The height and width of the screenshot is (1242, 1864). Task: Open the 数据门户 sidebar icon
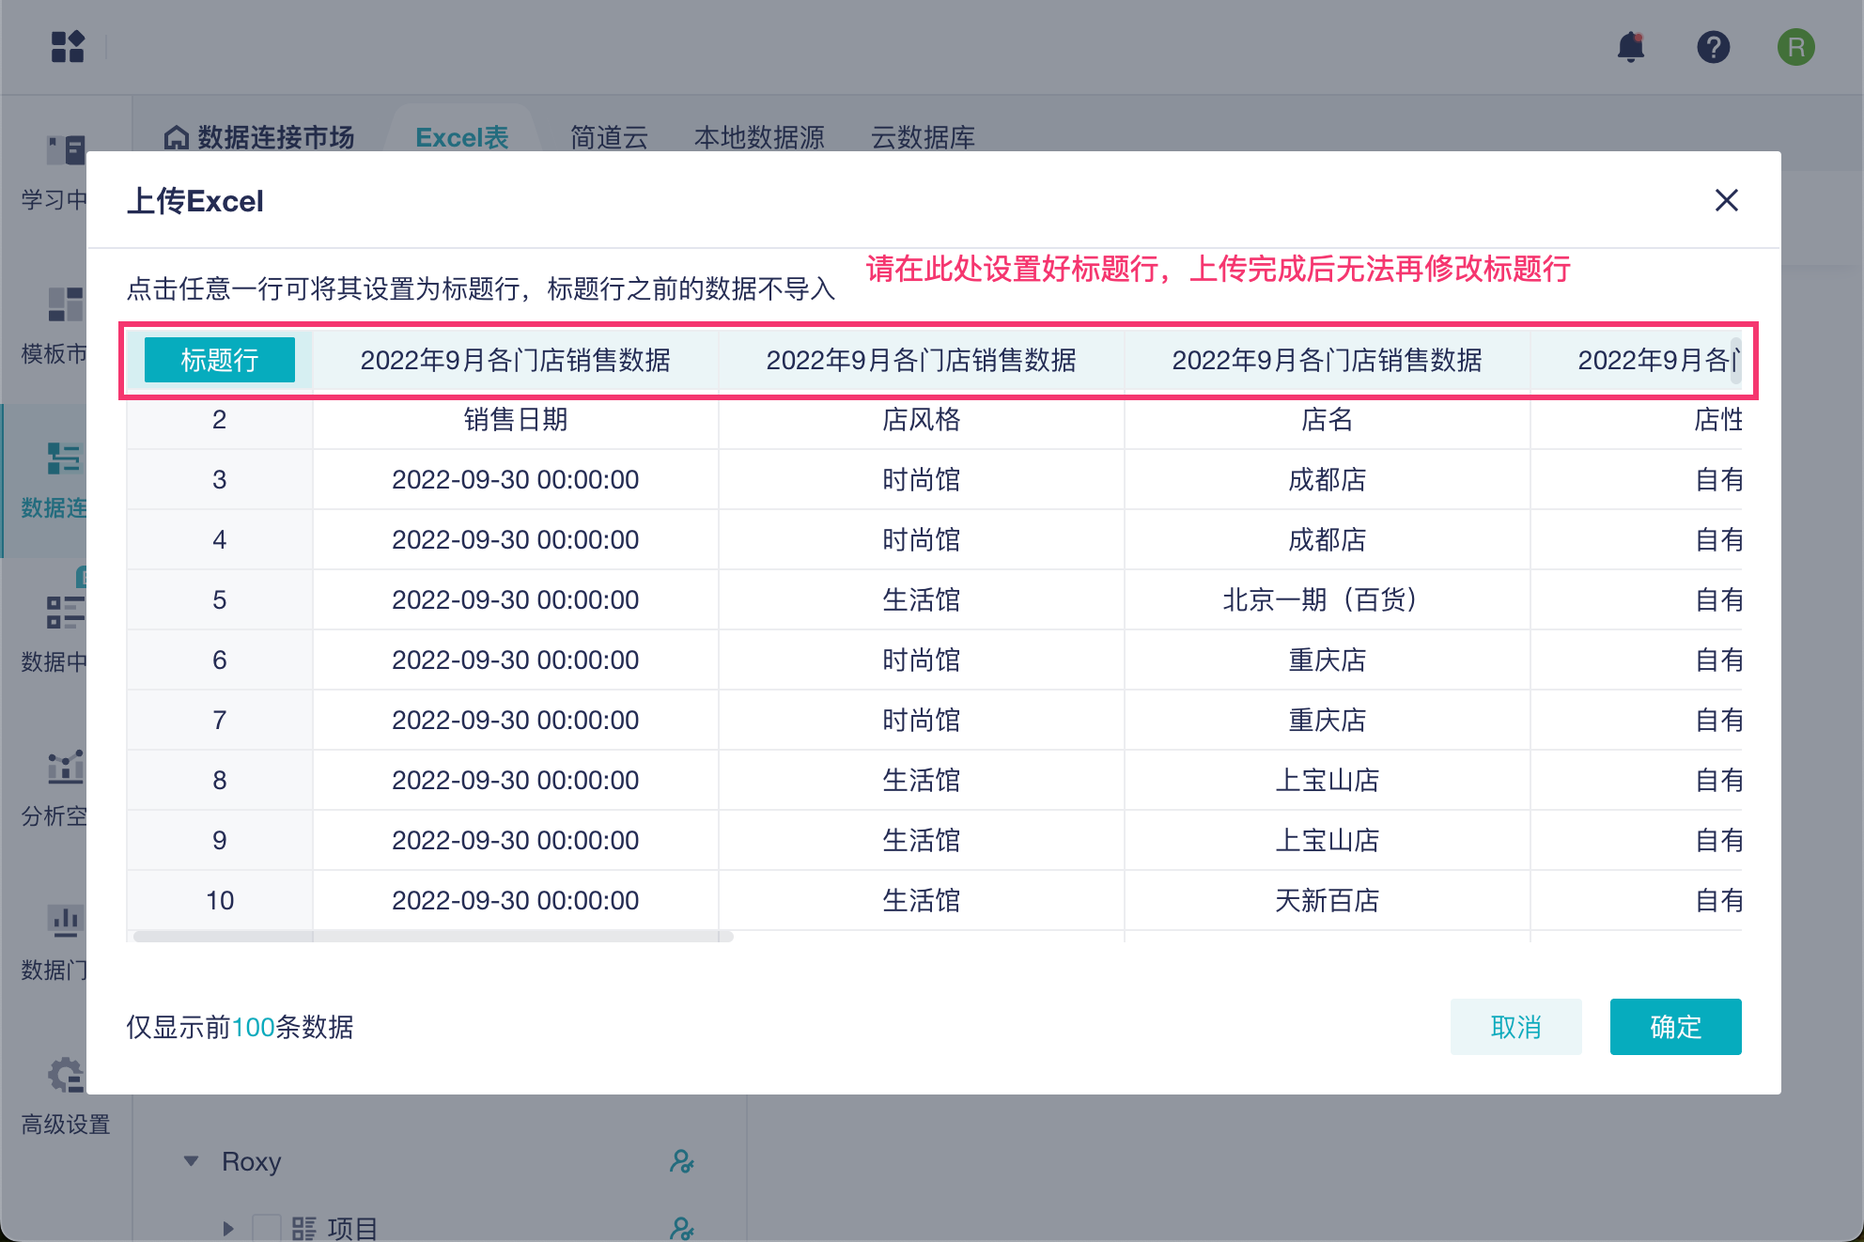[64, 923]
